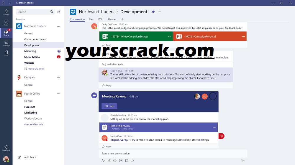
Task: Open options for 160724-WinterCampaignBudget file
Action: point(170,36)
